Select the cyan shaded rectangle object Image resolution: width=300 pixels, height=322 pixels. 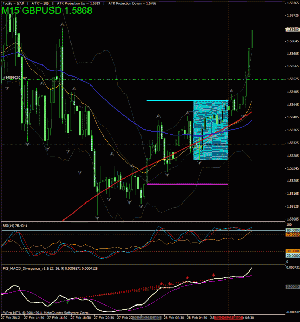(x=211, y=130)
